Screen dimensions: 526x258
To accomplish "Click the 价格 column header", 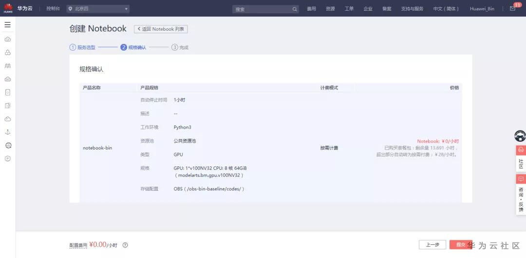I will [x=454, y=88].
